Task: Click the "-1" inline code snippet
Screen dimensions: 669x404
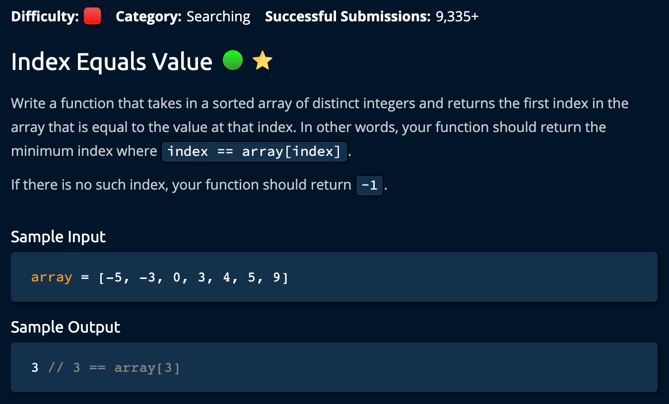Action: point(369,186)
